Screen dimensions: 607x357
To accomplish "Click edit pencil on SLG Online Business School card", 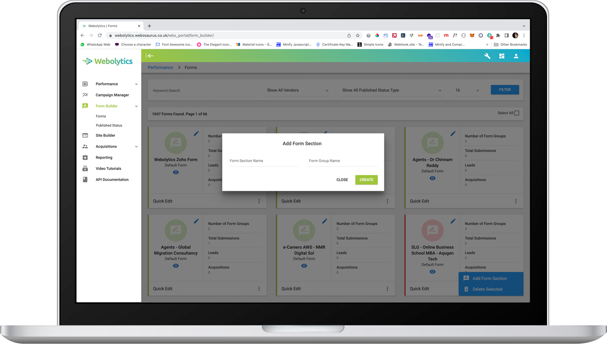I will [453, 221].
